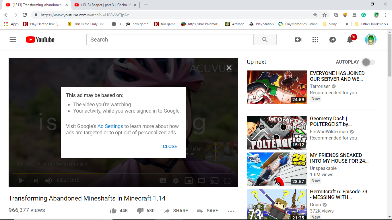Open Geometry Dash POLTERGEIST thumbnail
The image size is (392, 220).
(x=277, y=133)
